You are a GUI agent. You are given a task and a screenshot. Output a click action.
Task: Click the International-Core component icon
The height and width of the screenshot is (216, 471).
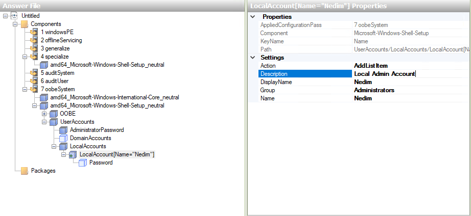coord(44,97)
